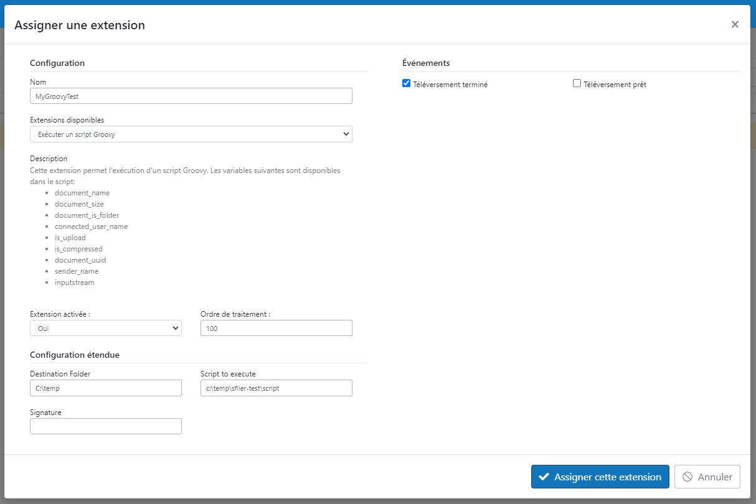756x504 pixels.
Task: Click the document_uuid variable text
Action: (80, 260)
